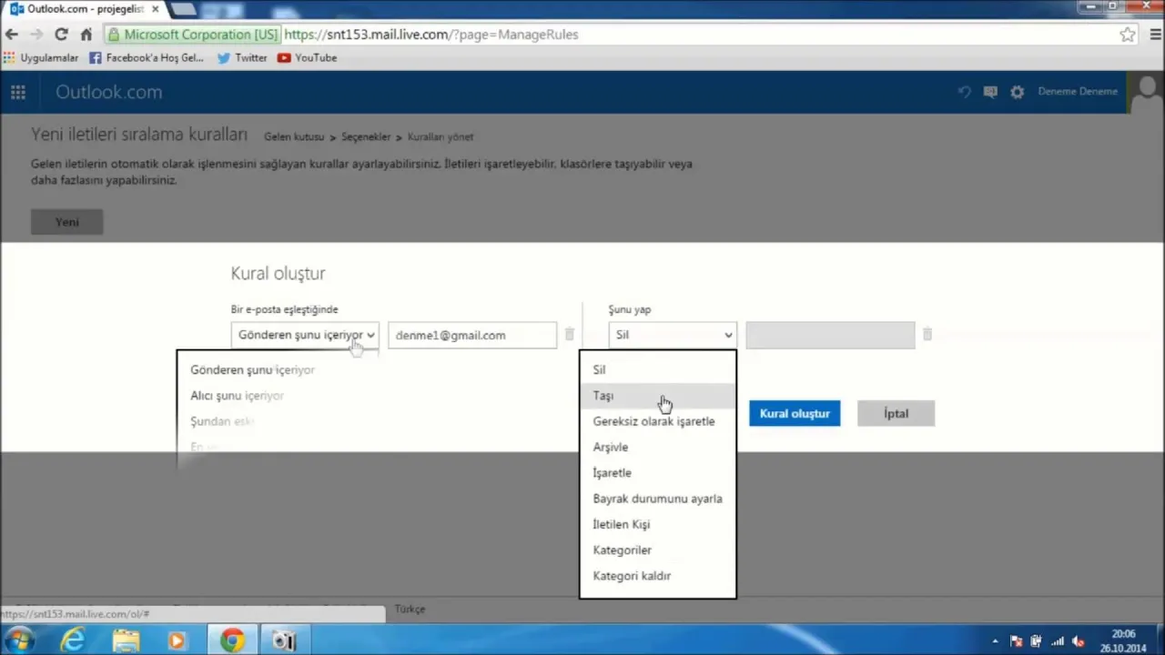Click the Yeni button
This screenshot has height=655, width=1165.
pos(66,222)
